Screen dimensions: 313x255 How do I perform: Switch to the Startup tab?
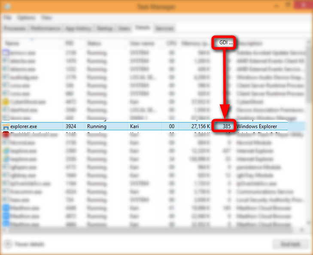point(105,28)
